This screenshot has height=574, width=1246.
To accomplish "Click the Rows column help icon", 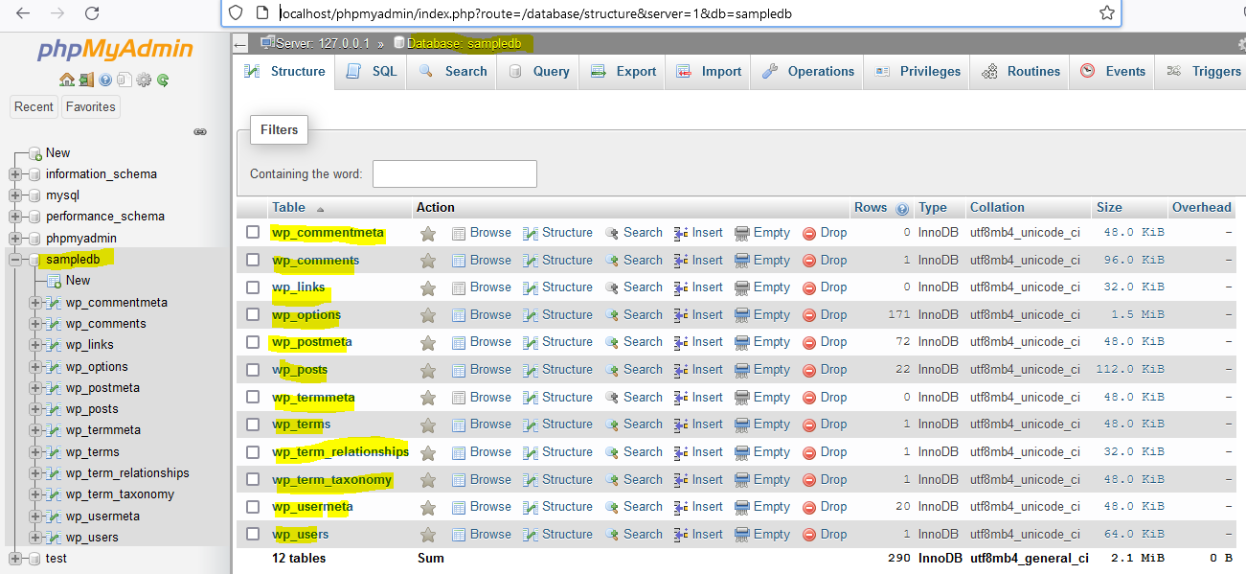I will coord(901,208).
